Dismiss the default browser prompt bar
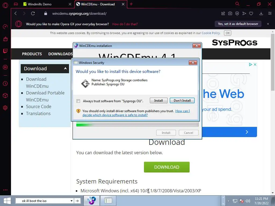The height and width of the screenshot is (206, 275). [268, 24]
